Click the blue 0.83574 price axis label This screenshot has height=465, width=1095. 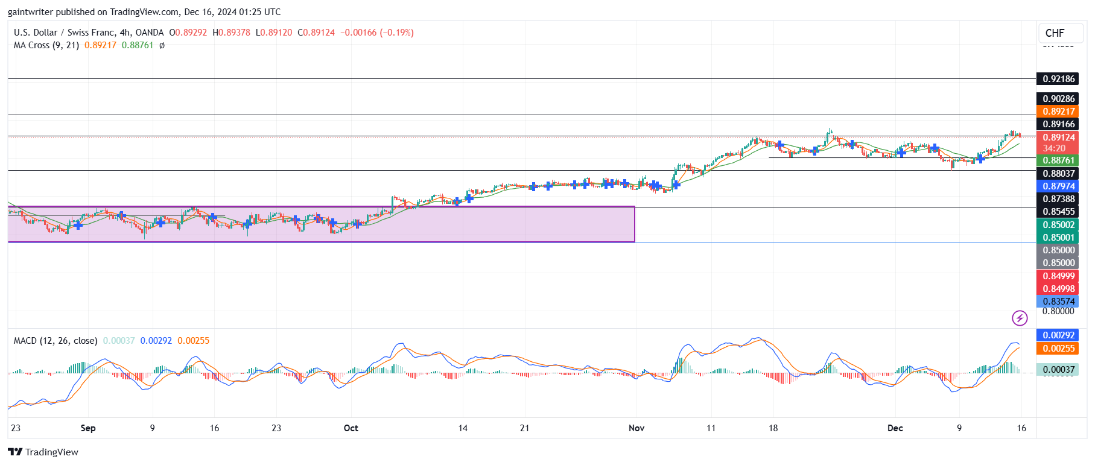1057,302
